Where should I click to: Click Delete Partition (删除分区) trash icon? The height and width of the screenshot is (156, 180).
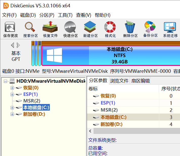[130, 29]
